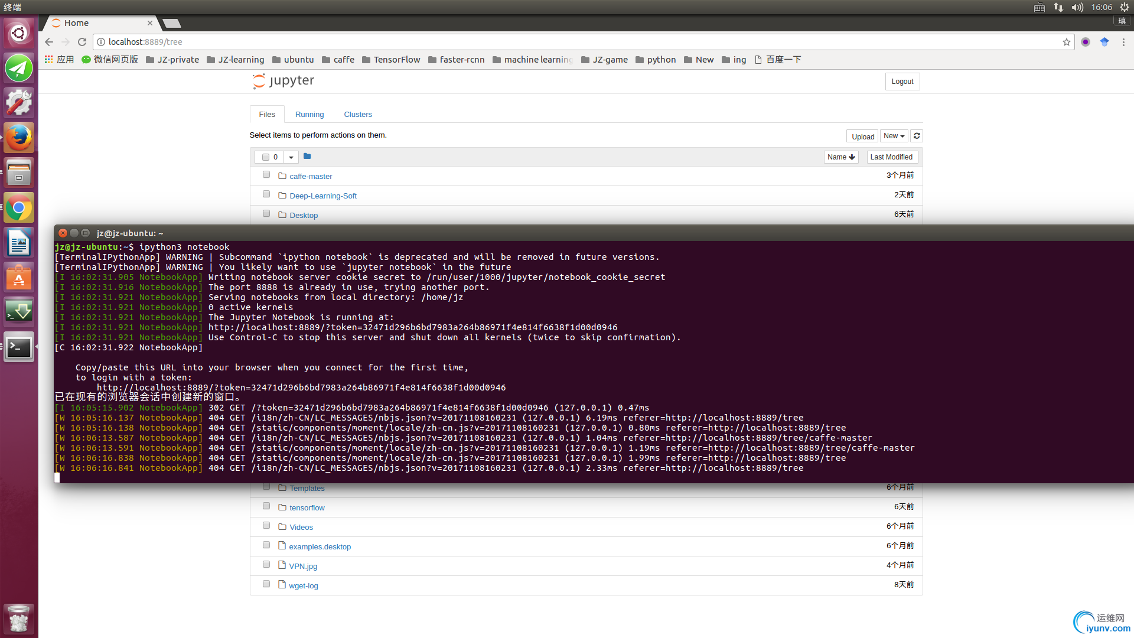The width and height of the screenshot is (1134, 638).
Task: Open the System Tools wrench dock icon
Action: pyautogui.click(x=19, y=103)
